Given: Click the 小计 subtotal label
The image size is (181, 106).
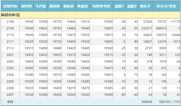Looking at the screenshot, I should [10, 102].
